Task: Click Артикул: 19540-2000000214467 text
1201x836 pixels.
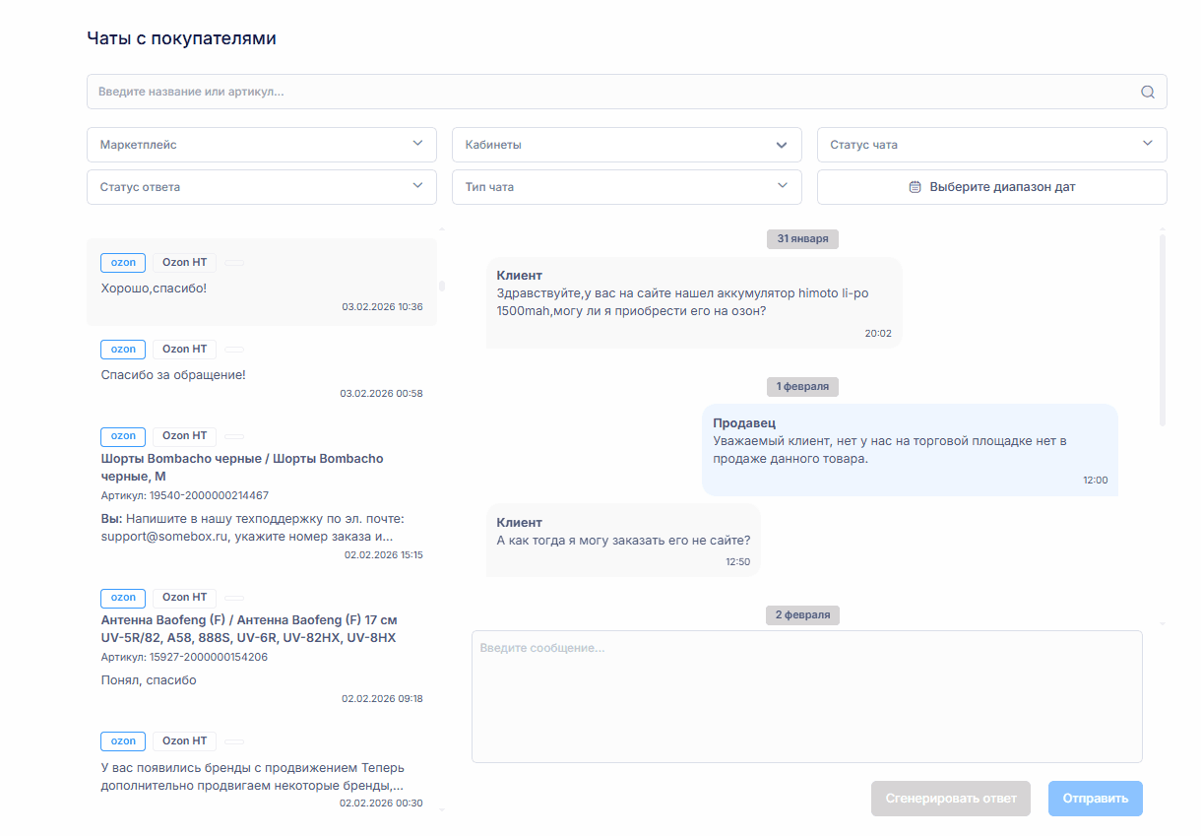Action: 185,495
